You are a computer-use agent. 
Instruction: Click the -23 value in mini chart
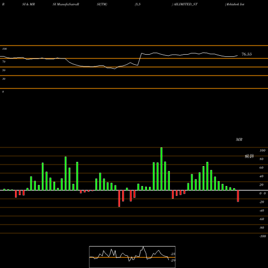[173, 254]
